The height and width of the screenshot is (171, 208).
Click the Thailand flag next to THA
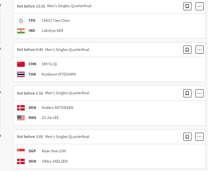(x=21, y=74)
